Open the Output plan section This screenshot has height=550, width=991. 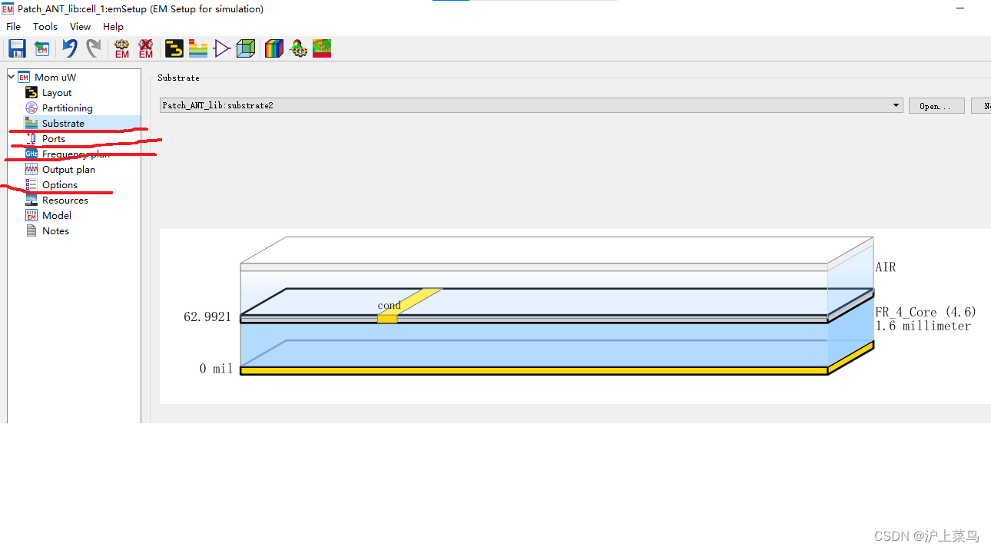(68, 169)
